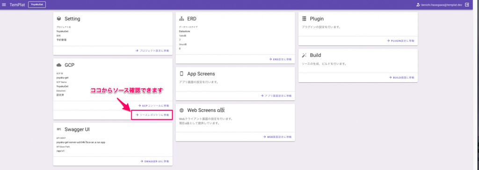Open アプリ画面設定に移動 link

[276, 96]
